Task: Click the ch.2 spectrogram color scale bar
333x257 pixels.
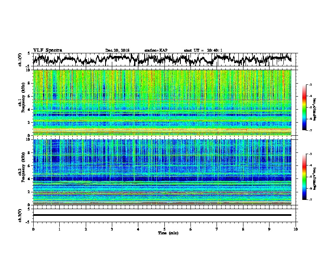Action: pyautogui.click(x=304, y=177)
